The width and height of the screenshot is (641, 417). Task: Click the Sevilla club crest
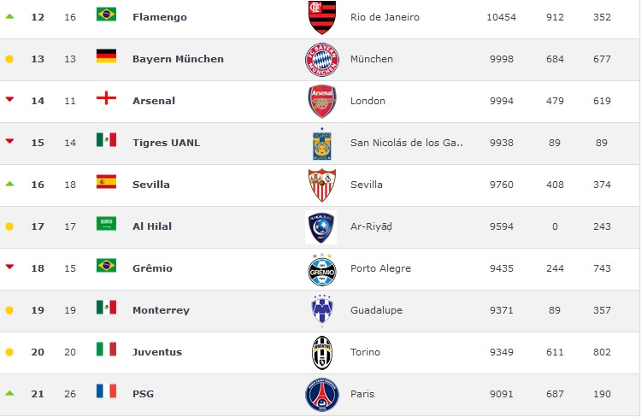tap(322, 185)
